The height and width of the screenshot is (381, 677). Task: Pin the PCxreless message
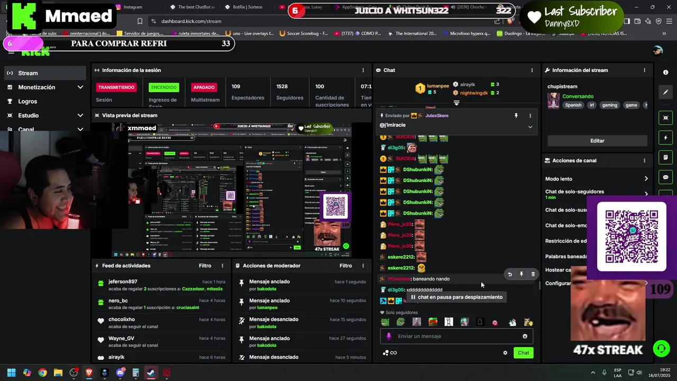[521, 274]
